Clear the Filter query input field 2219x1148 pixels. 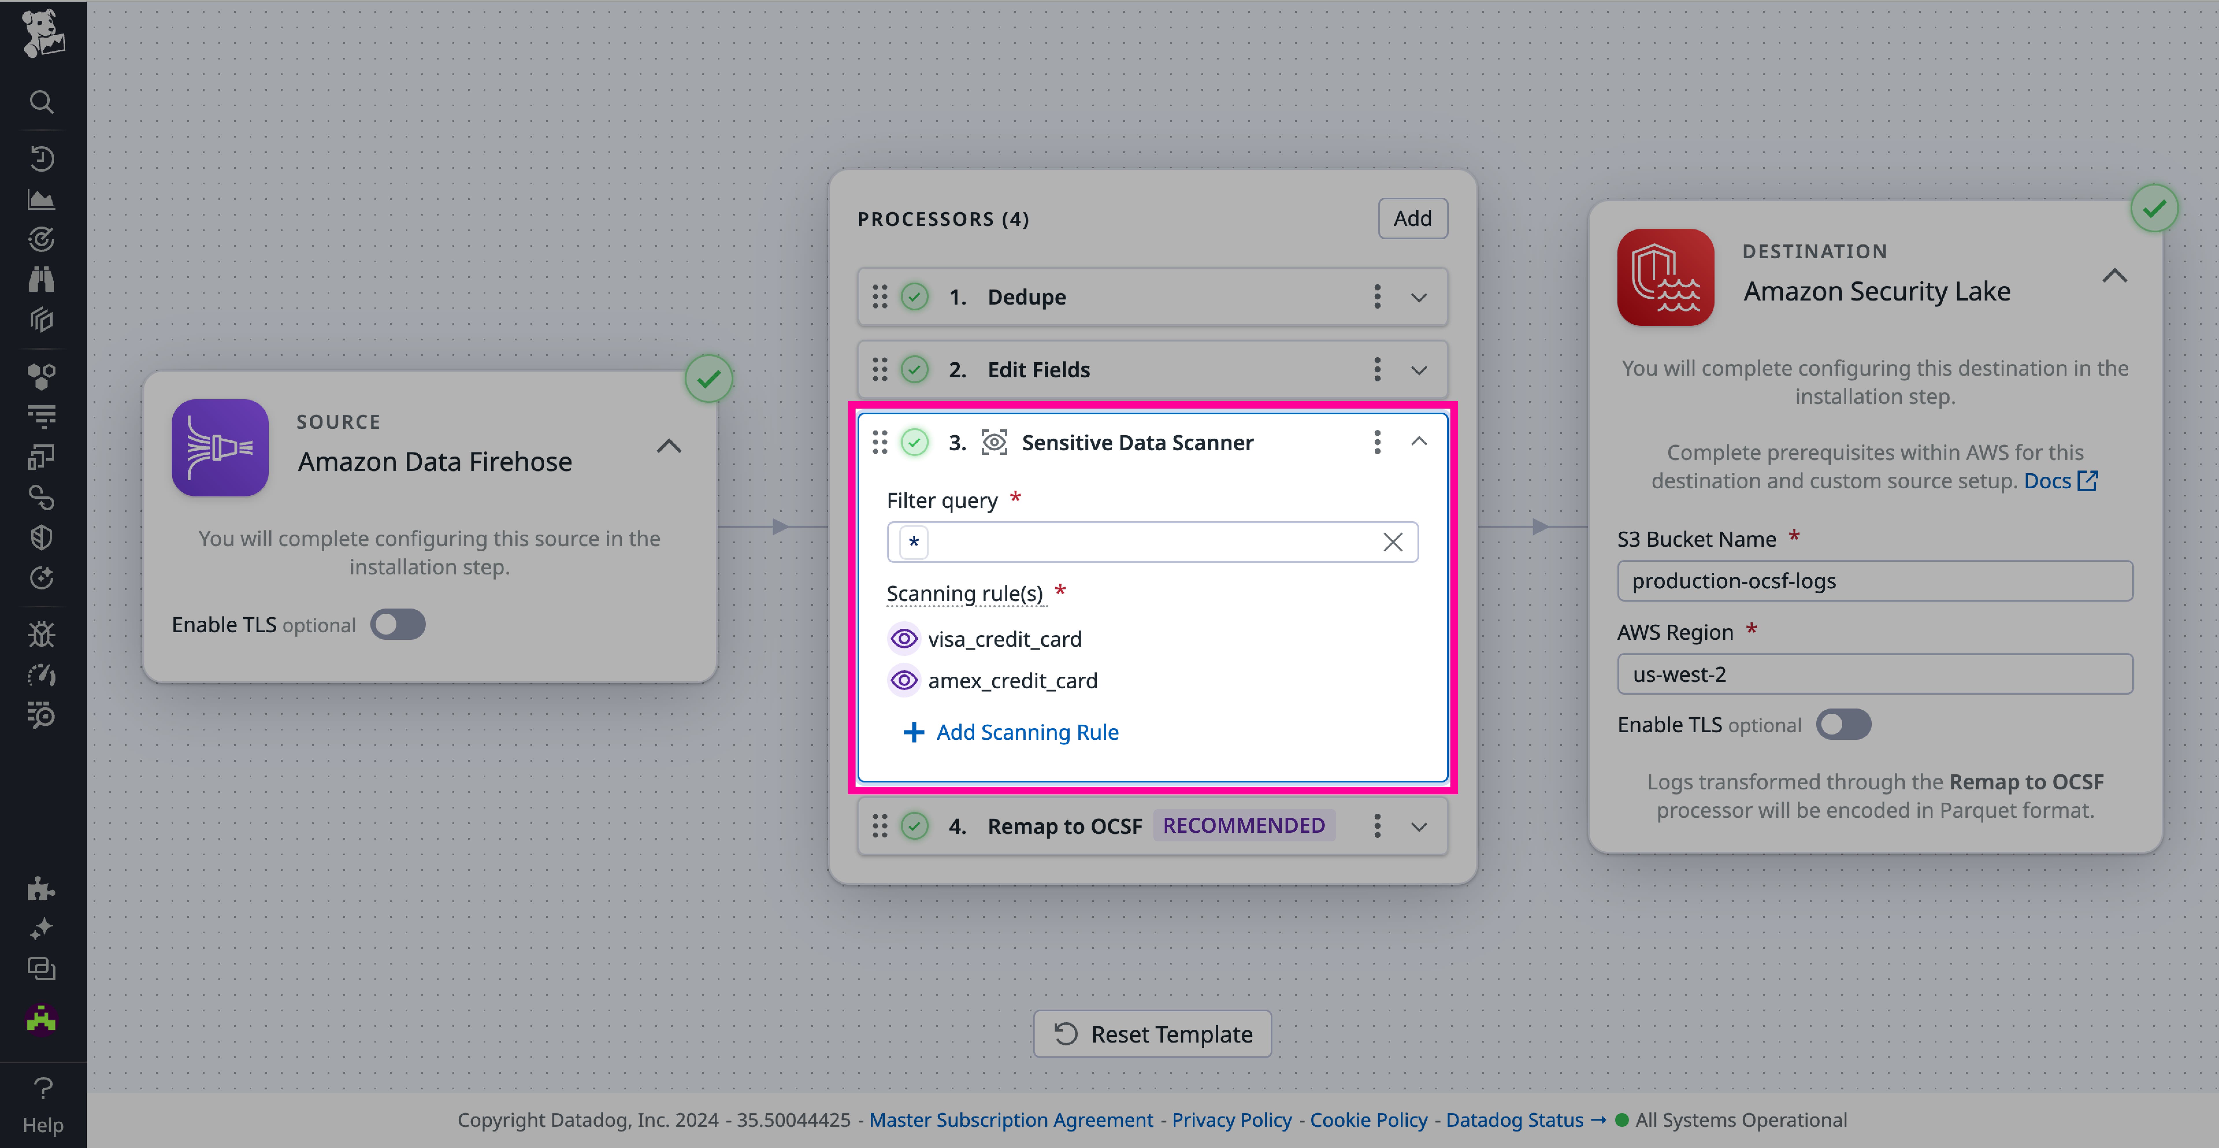click(1393, 542)
